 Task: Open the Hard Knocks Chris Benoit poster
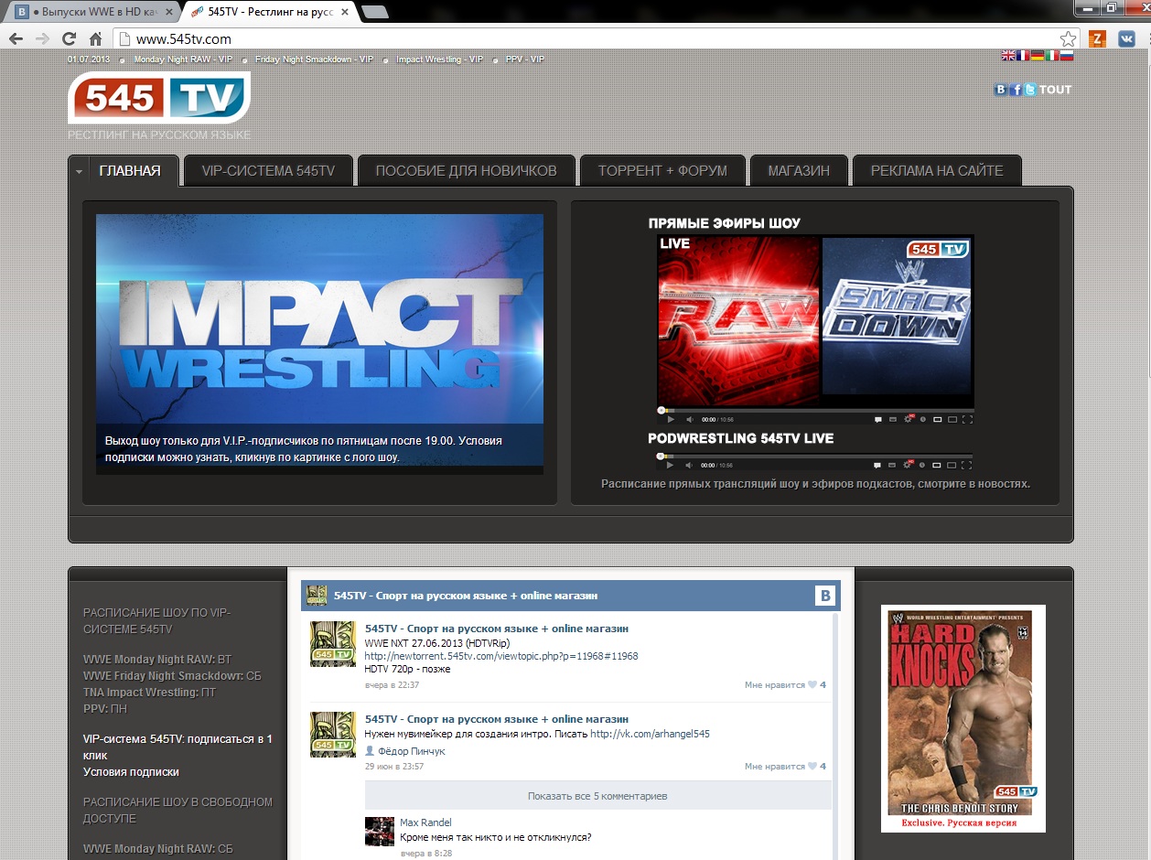point(963,718)
